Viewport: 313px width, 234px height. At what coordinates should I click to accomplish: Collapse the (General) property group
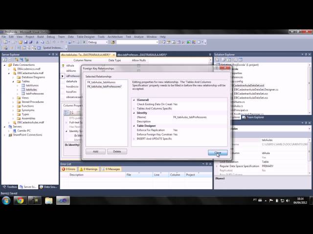(134, 100)
